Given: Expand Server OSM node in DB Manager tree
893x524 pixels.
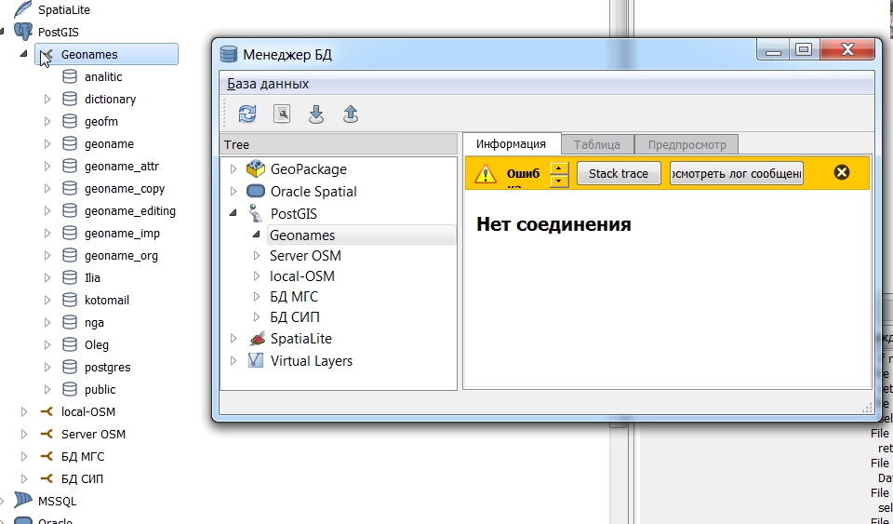Looking at the screenshot, I should click(x=257, y=256).
